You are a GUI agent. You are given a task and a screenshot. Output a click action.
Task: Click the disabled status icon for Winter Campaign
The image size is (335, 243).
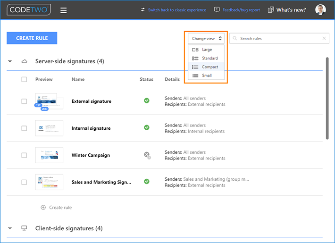tap(147, 155)
